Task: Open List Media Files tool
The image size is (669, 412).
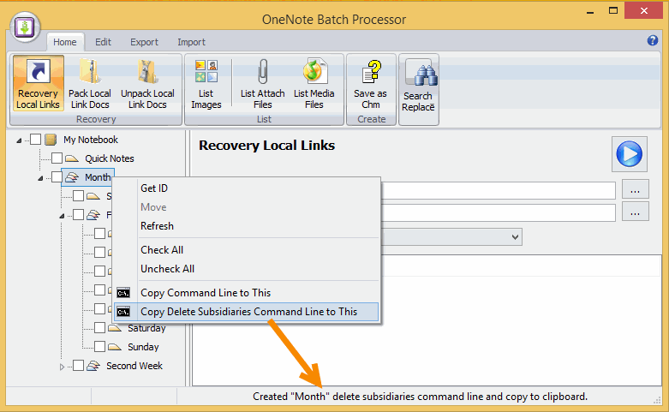Action: point(314,83)
